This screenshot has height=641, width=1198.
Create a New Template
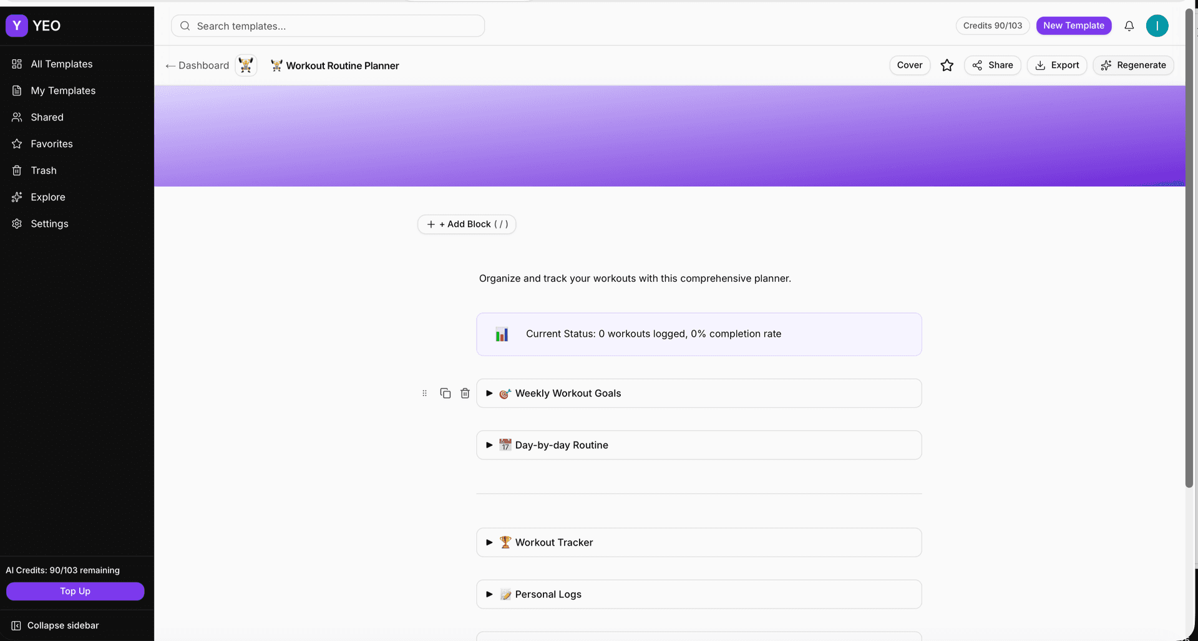[1074, 26]
